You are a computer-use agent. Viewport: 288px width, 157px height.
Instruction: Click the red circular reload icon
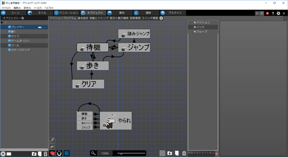(x=267, y=13)
